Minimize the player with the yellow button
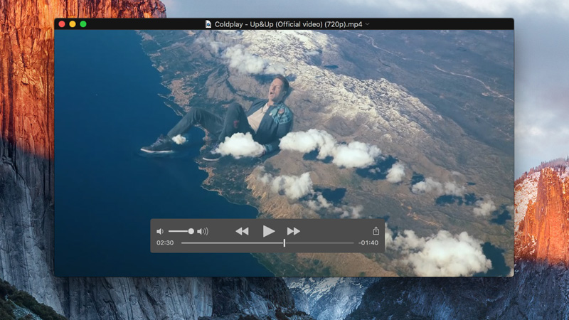The image size is (569, 320). coord(73,24)
